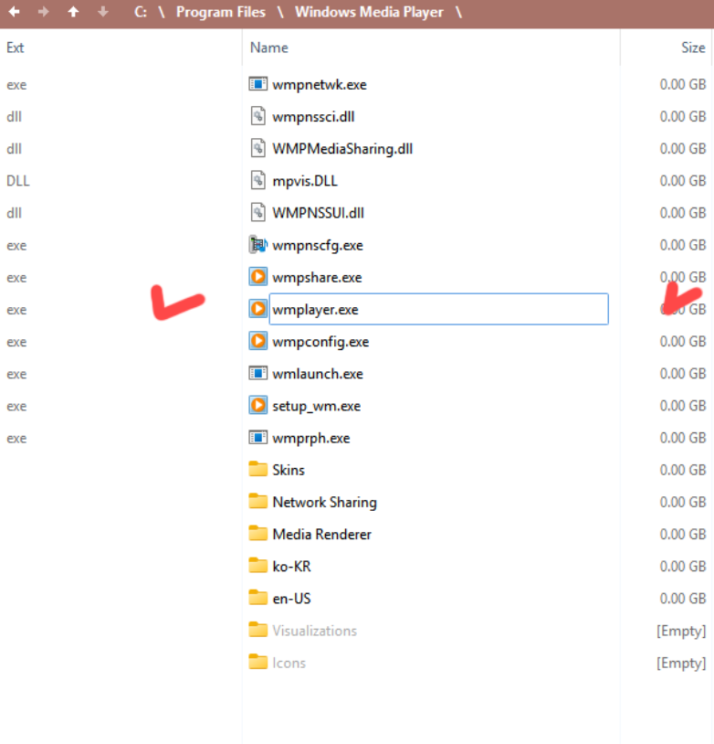Click the down navigation arrow
Image resolution: width=714 pixels, height=744 pixels.
pos(103,12)
